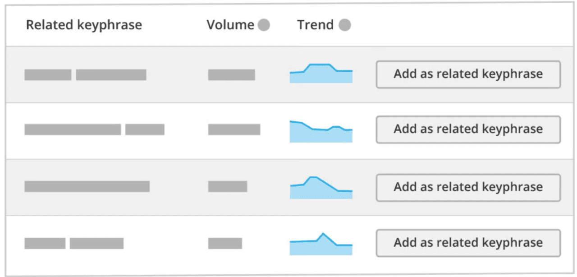The width and height of the screenshot is (577, 277).
Task: Open the third row's trend sparkline chart
Action: tap(321, 188)
